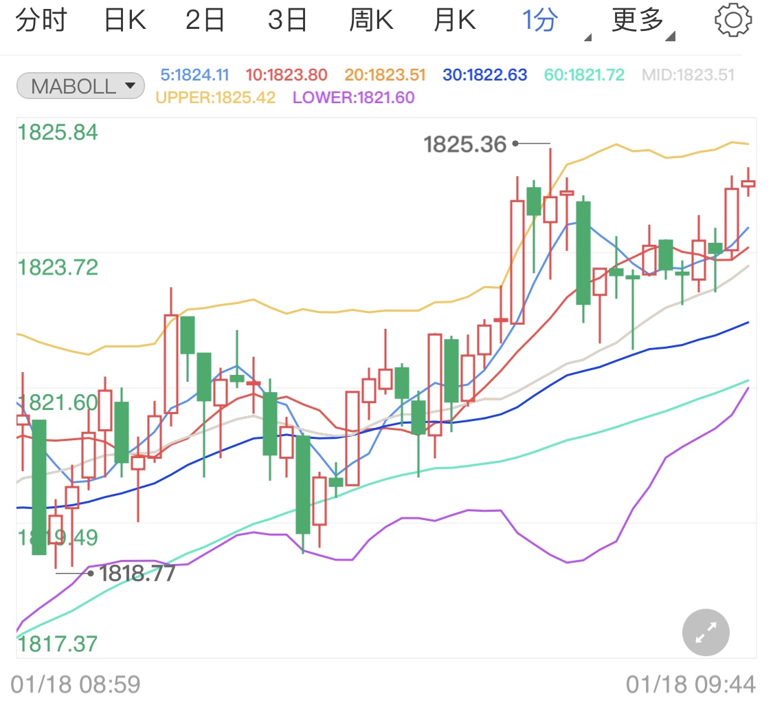This screenshot has height=703, width=773.
Task: Click the 1825.36 high price marker
Action: click(465, 144)
